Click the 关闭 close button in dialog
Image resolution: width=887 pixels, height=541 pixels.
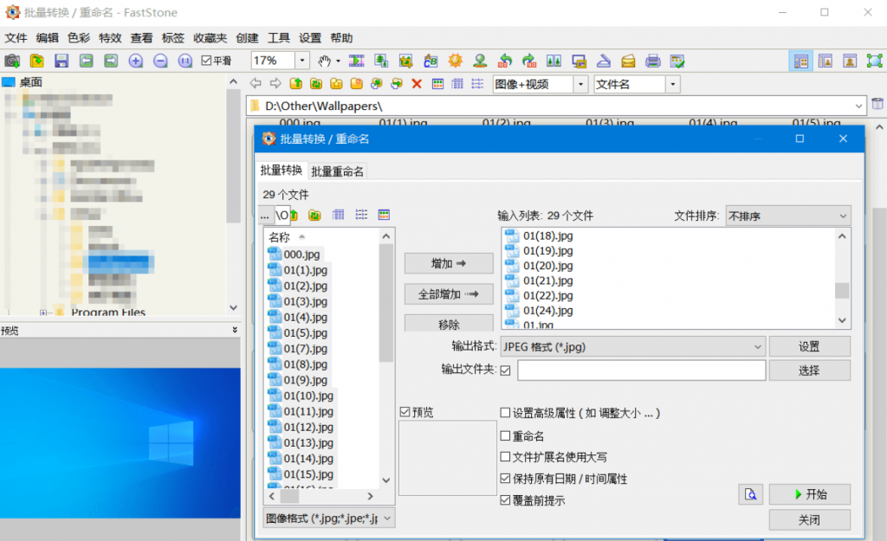coord(810,519)
